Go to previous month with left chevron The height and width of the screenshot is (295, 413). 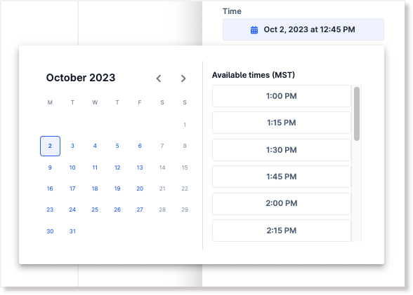tap(159, 78)
